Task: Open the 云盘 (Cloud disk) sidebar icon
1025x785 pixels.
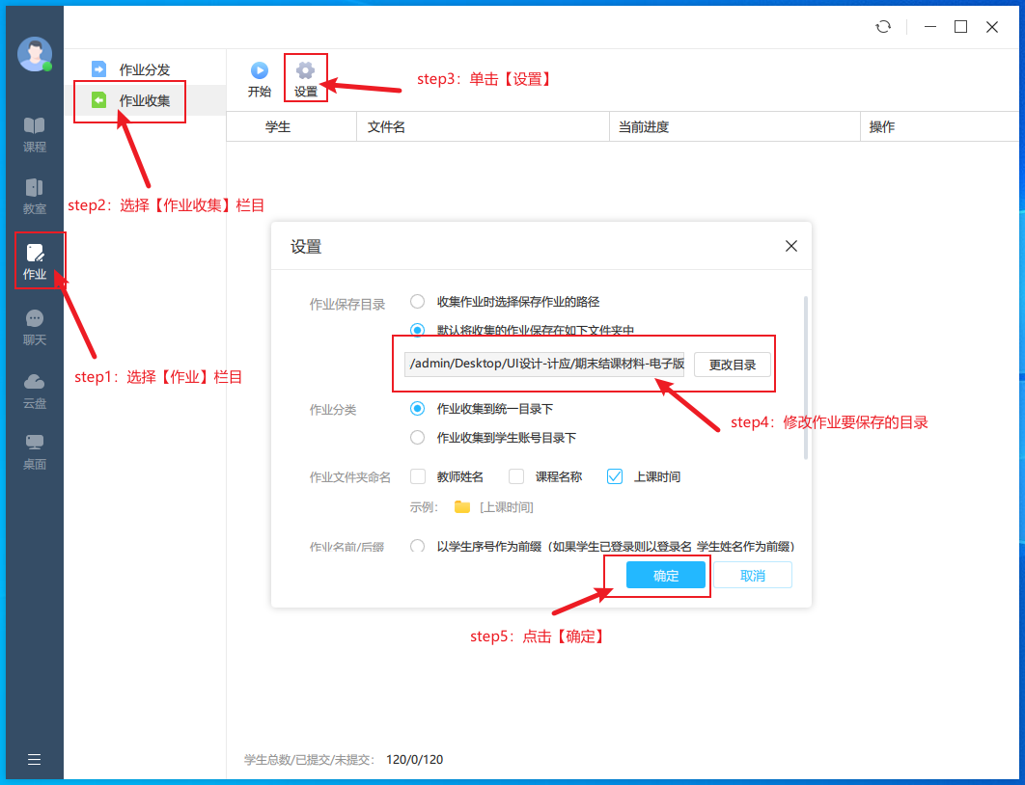Action: pos(35,391)
